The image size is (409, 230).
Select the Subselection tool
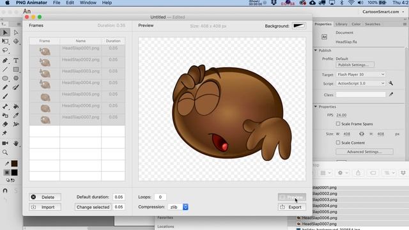16,33
